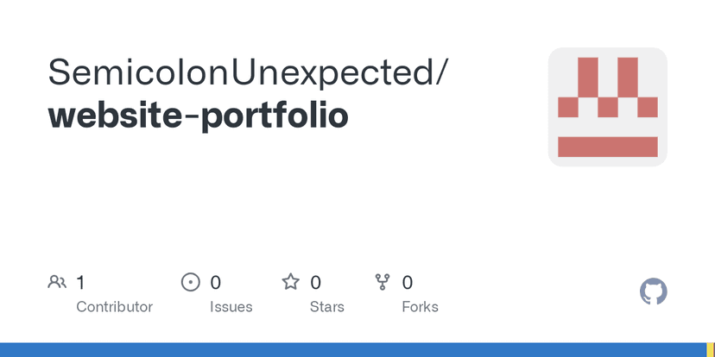Click the 0 count above Forks
The image size is (715, 357).
408,282
